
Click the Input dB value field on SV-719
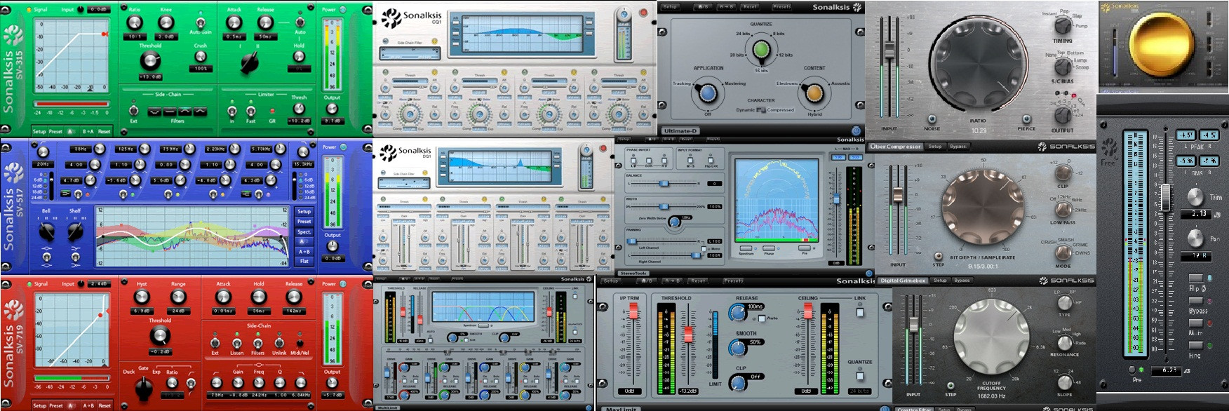[98, 284]
